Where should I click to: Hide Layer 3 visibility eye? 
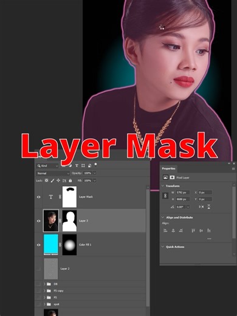click(x=39, y=221)
